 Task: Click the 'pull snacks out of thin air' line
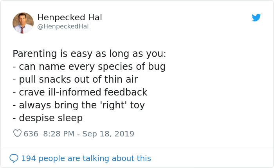coord(75,80)
